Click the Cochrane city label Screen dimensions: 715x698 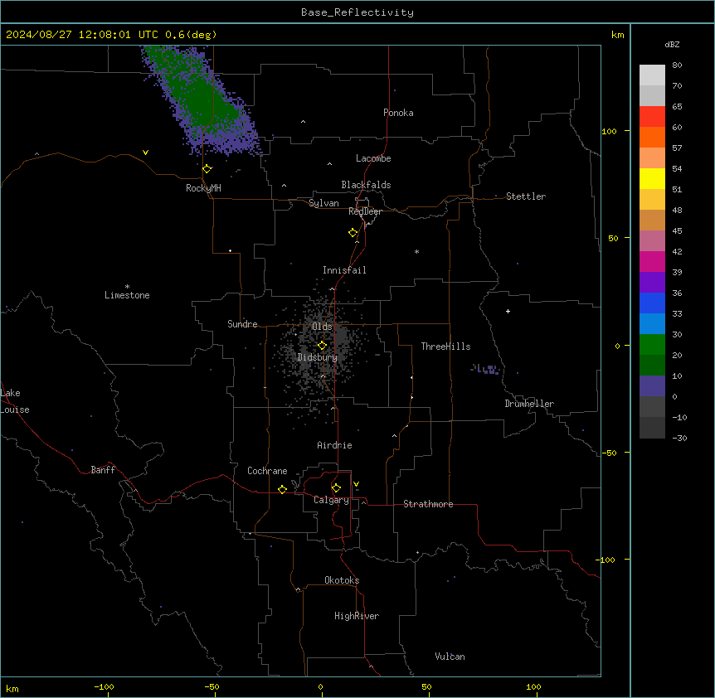click(x=267, y=471)
